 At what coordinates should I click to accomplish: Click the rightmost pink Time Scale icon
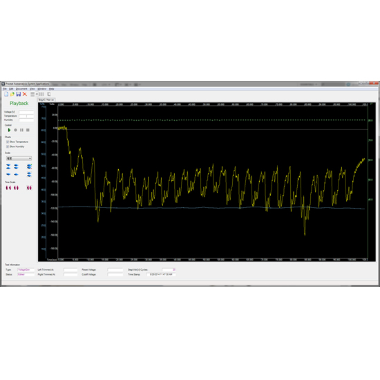click(x=29, y=188)
